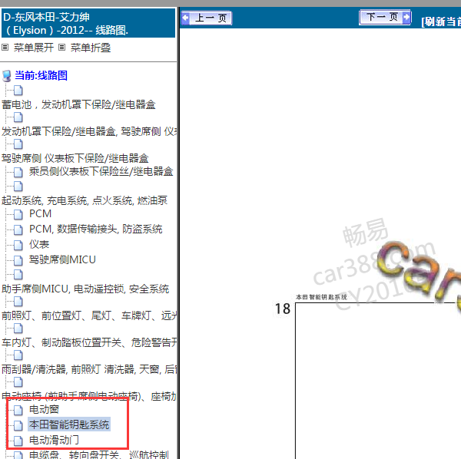Collapse all menus via 菜单折叠

90,48
